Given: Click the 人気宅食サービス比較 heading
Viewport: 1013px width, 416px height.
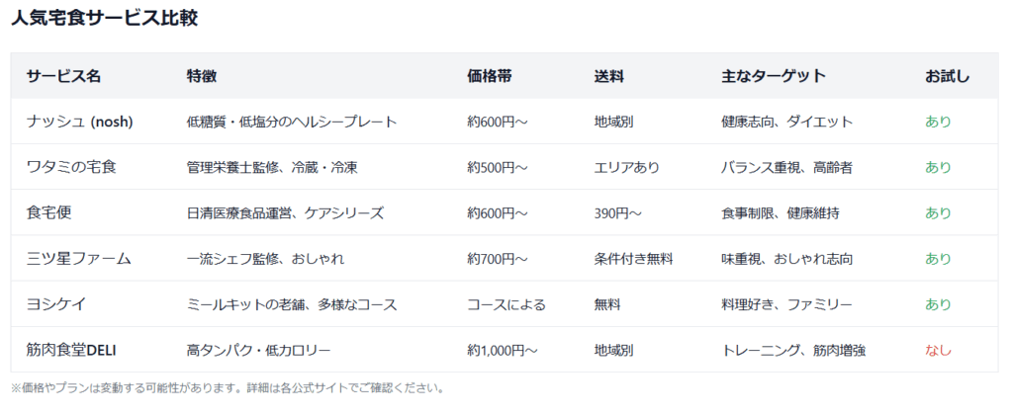Looking at the screenshot, I should coord(104,18).
